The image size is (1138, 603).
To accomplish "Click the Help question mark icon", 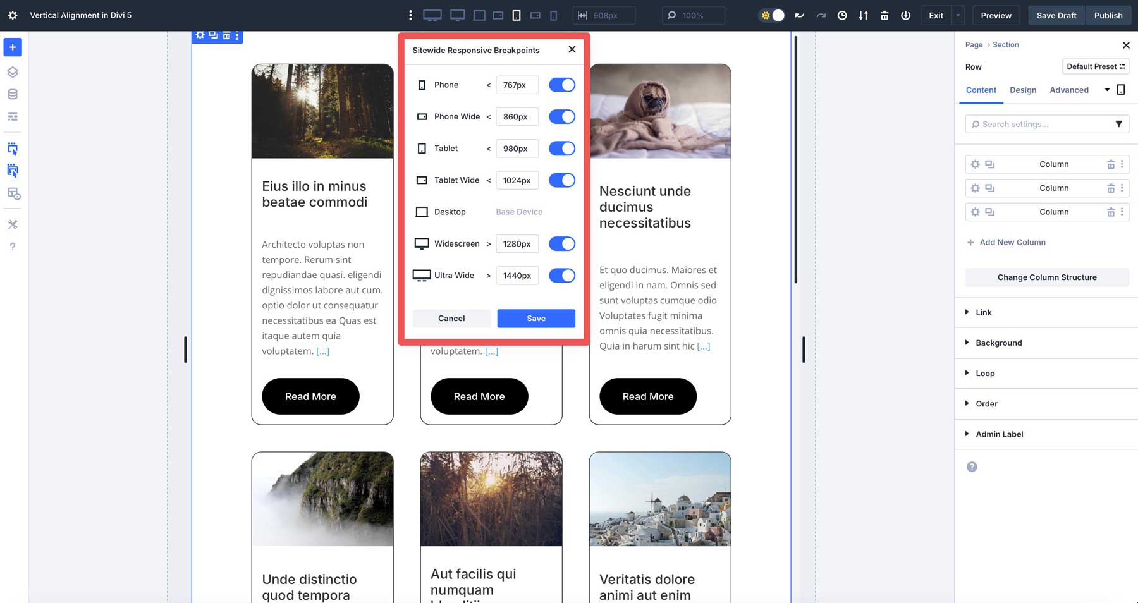I will click(x=13, y=247).
